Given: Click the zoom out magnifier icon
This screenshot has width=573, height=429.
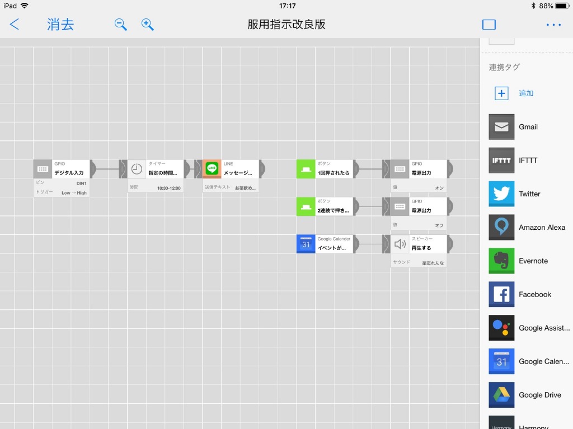Looking at the screenshot, I should click(120, 25).
